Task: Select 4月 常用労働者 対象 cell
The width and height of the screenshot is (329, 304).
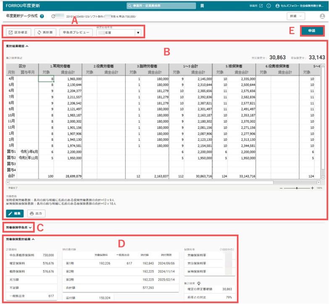Action: pyautogui.click(x=46, y=79)
